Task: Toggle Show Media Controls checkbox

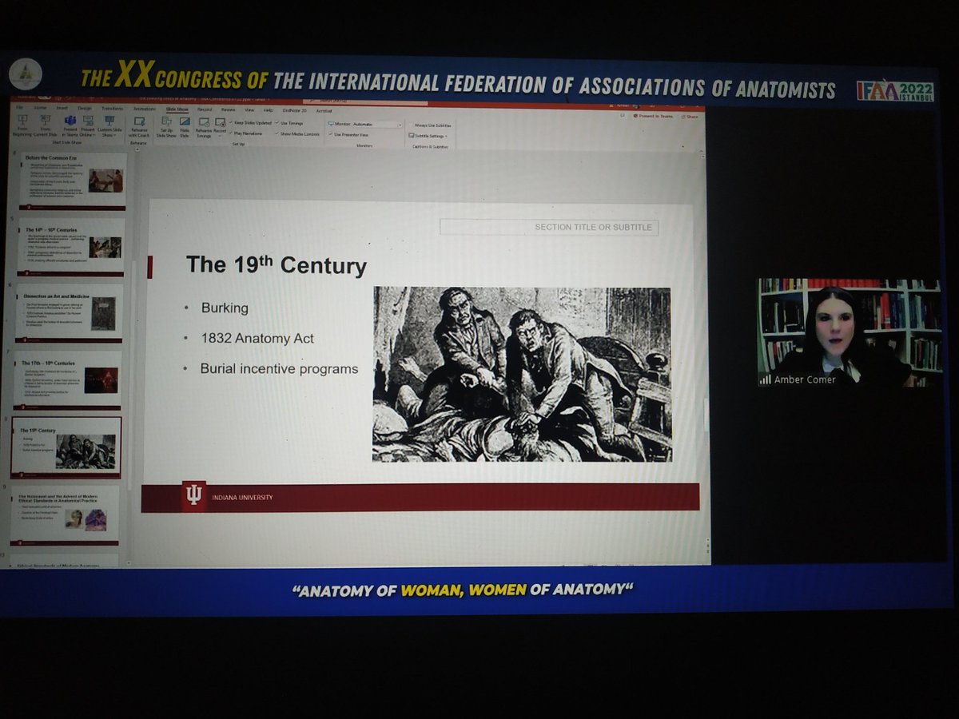Action: pyautogui.click(x=297, y=133)
